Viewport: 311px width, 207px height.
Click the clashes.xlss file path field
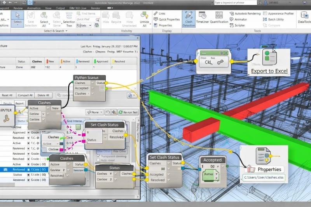pyautogui.click(x=264, y=177)
